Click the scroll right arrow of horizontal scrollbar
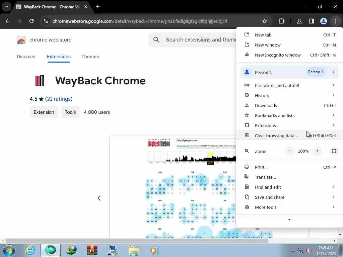 [334, 241]
